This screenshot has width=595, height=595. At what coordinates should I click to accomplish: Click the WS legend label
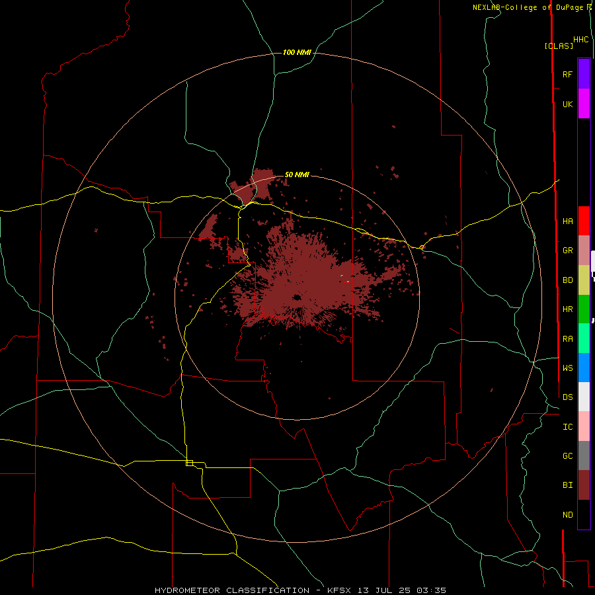(x=567, y=368)
